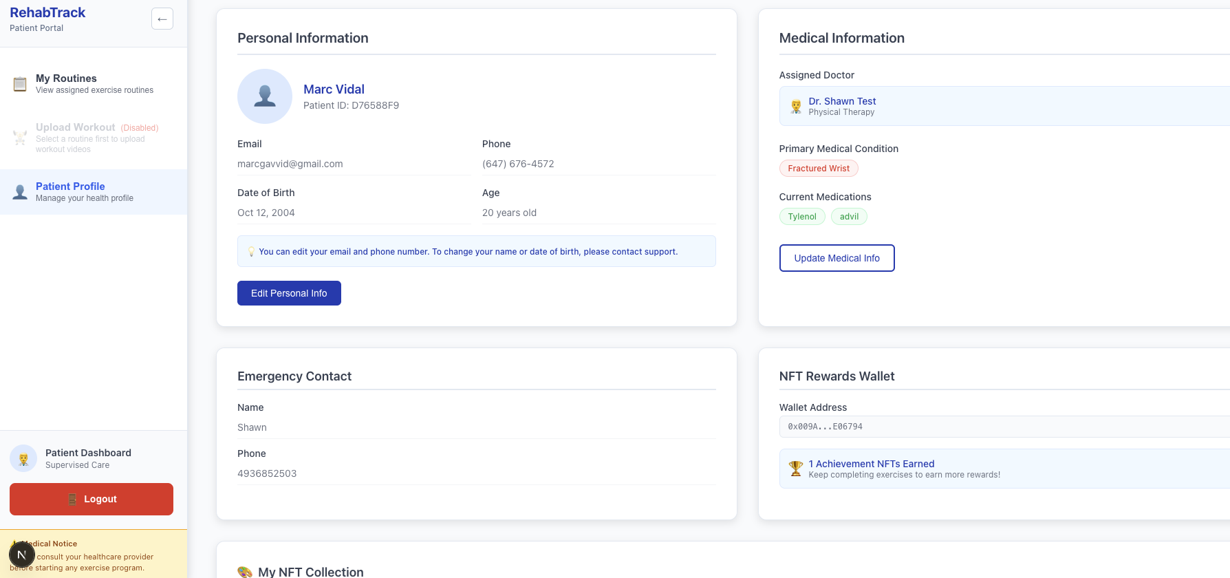Click the Patient Profile person icon
1230x578 pixels.
tap(20, 192)
